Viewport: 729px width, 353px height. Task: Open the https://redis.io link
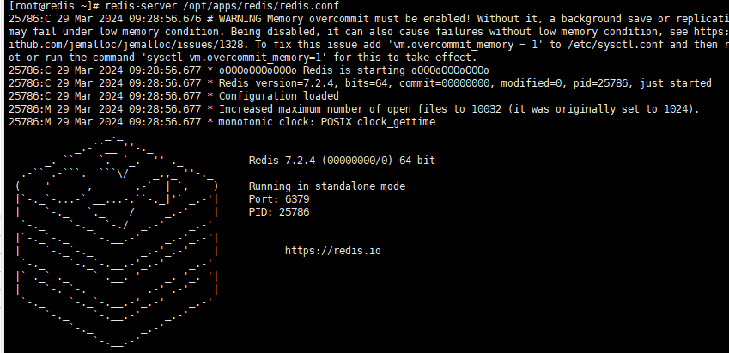333,251
